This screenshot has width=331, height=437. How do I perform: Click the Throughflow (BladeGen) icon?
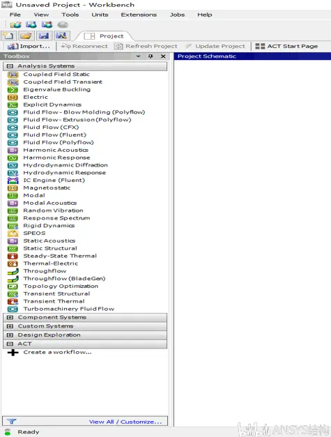13,279
